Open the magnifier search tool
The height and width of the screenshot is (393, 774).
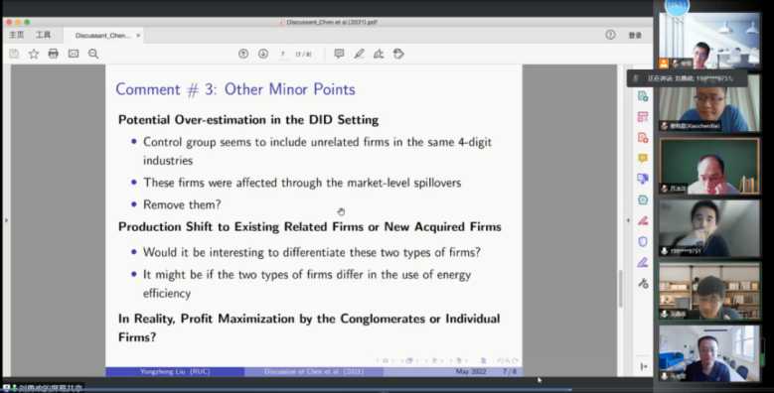coord(93,54)
